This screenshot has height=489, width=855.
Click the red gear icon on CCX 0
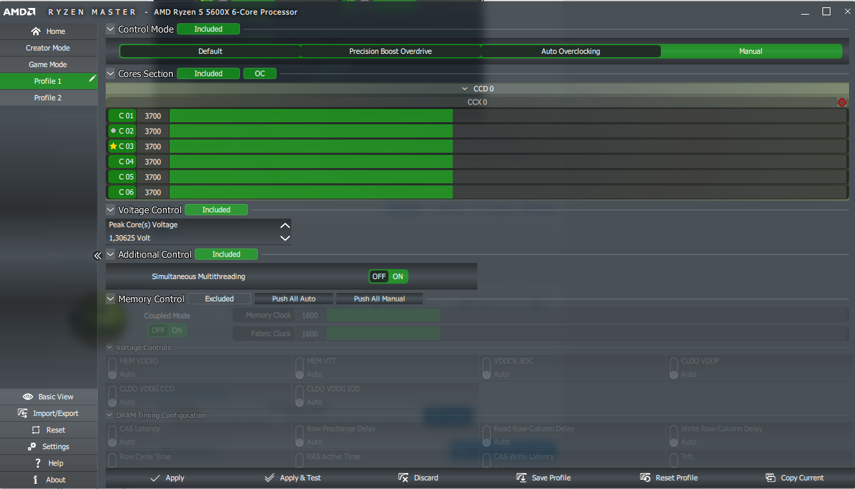842,102
